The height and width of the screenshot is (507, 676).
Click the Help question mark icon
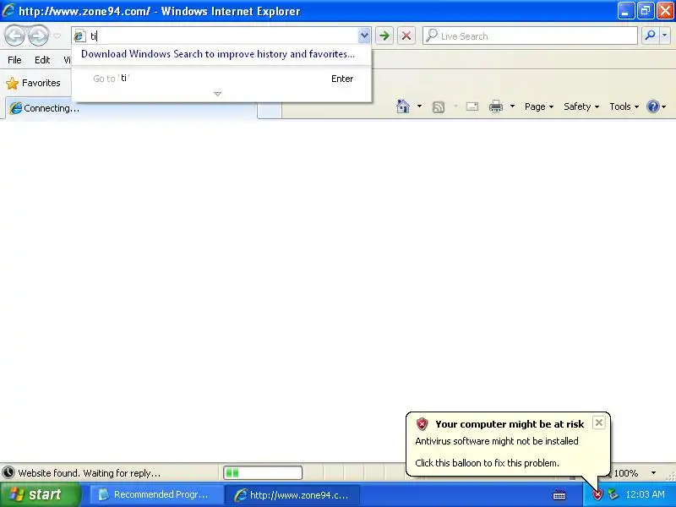653,106
